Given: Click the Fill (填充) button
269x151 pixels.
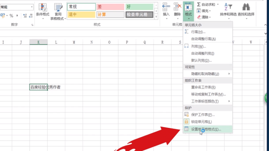Looking at the screenshot, I should (x=204, y=11).
